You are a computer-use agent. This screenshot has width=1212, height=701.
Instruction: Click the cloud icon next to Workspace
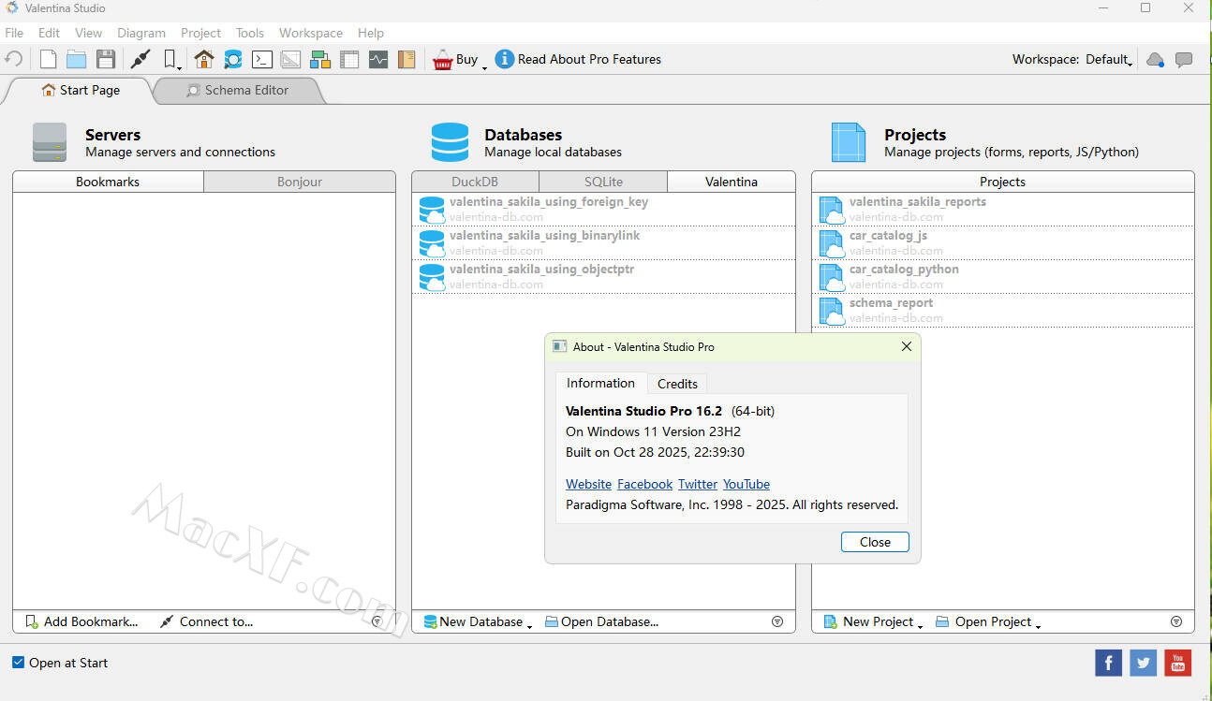click(x=1155, y=59)
